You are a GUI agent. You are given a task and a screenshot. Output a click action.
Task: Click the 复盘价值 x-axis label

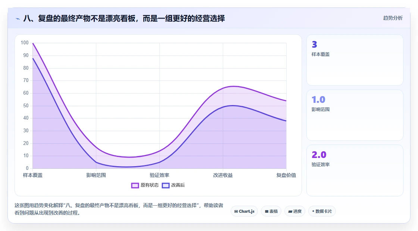(x=286, y=175)
